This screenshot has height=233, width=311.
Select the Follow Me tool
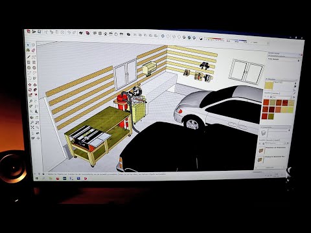click(x=35, y=90)
